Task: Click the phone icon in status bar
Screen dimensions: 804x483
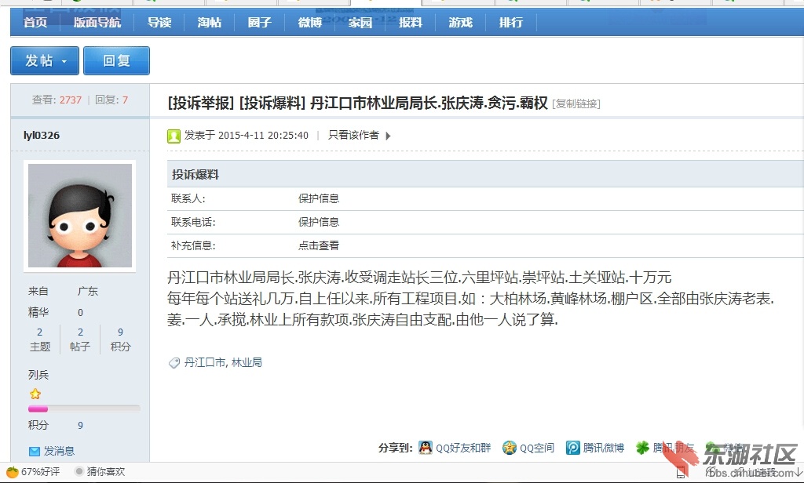Action: (x=681, y=473)
